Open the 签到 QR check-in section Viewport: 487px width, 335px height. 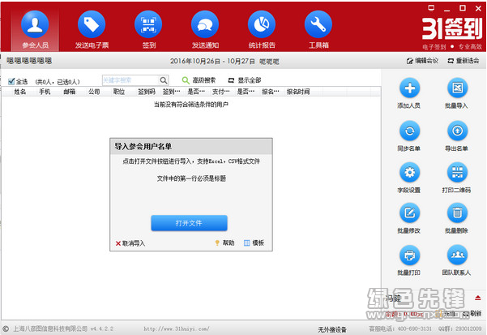pos(148,30)
